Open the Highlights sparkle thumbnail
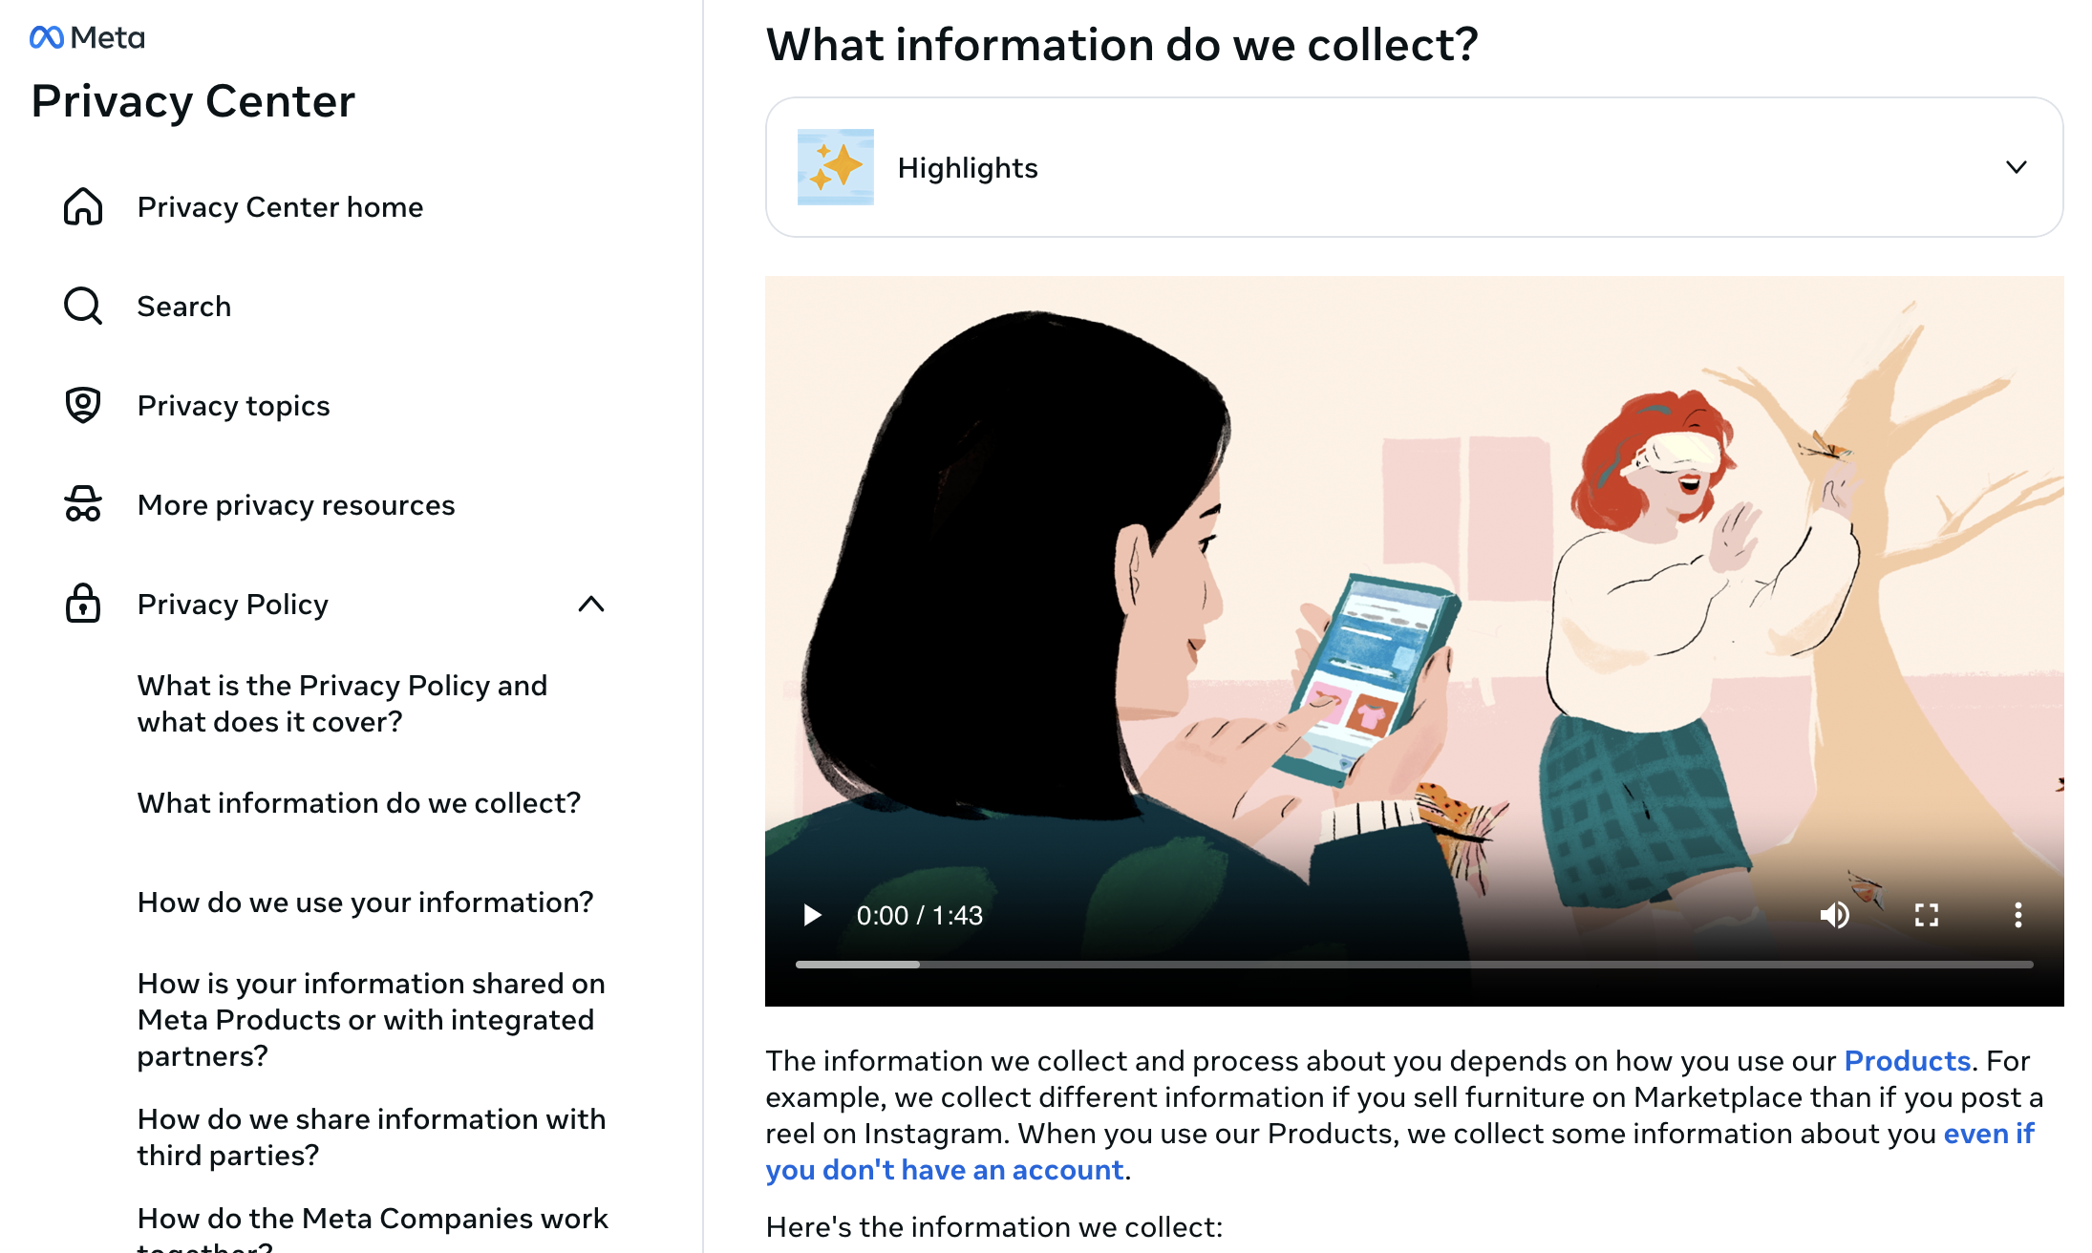2092x1253 pixels. [x=836, y=167]
